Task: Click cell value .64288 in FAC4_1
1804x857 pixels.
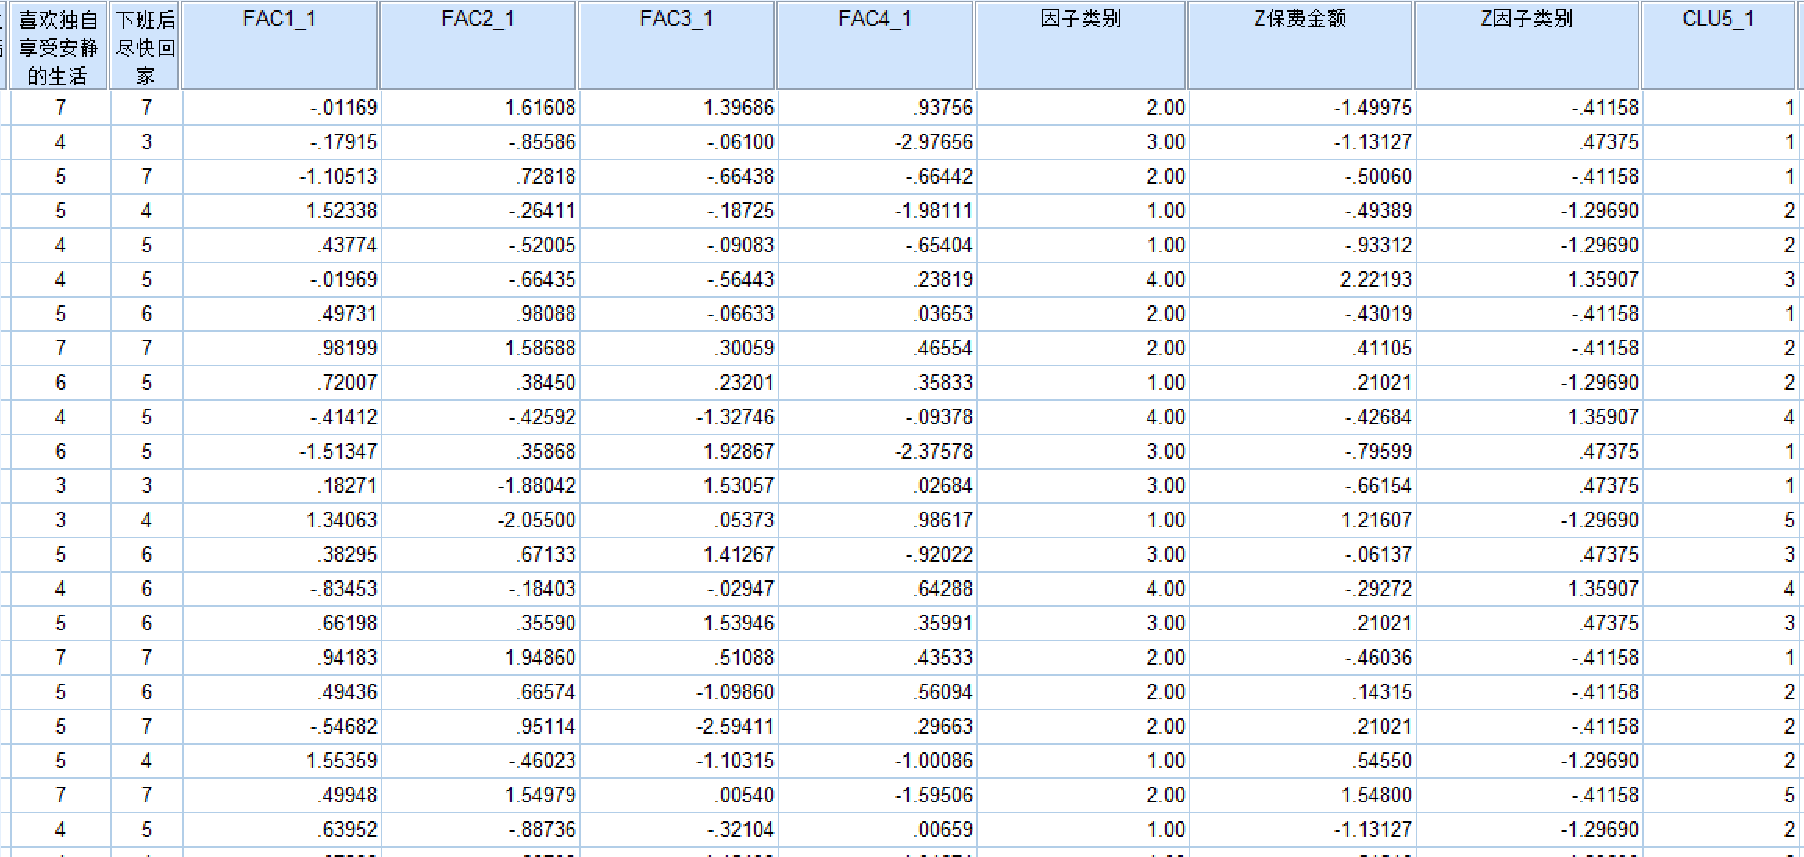Action: tap(877, 589)
